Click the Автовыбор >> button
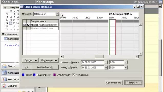The image size is (164, 92). [45, 67]
